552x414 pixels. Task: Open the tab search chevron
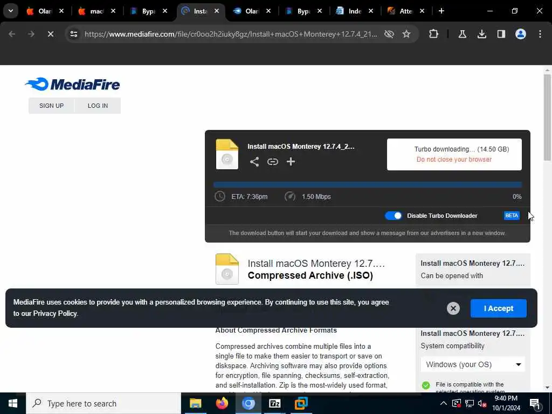click(x=11, y=11)
